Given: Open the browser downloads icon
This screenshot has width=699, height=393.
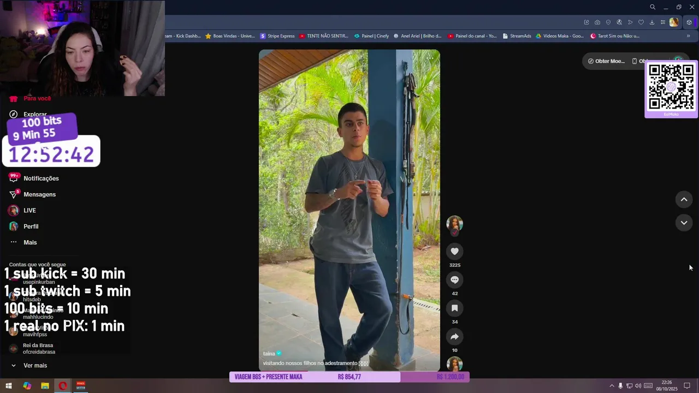Looking at the screenshot, I should (652, 22).
